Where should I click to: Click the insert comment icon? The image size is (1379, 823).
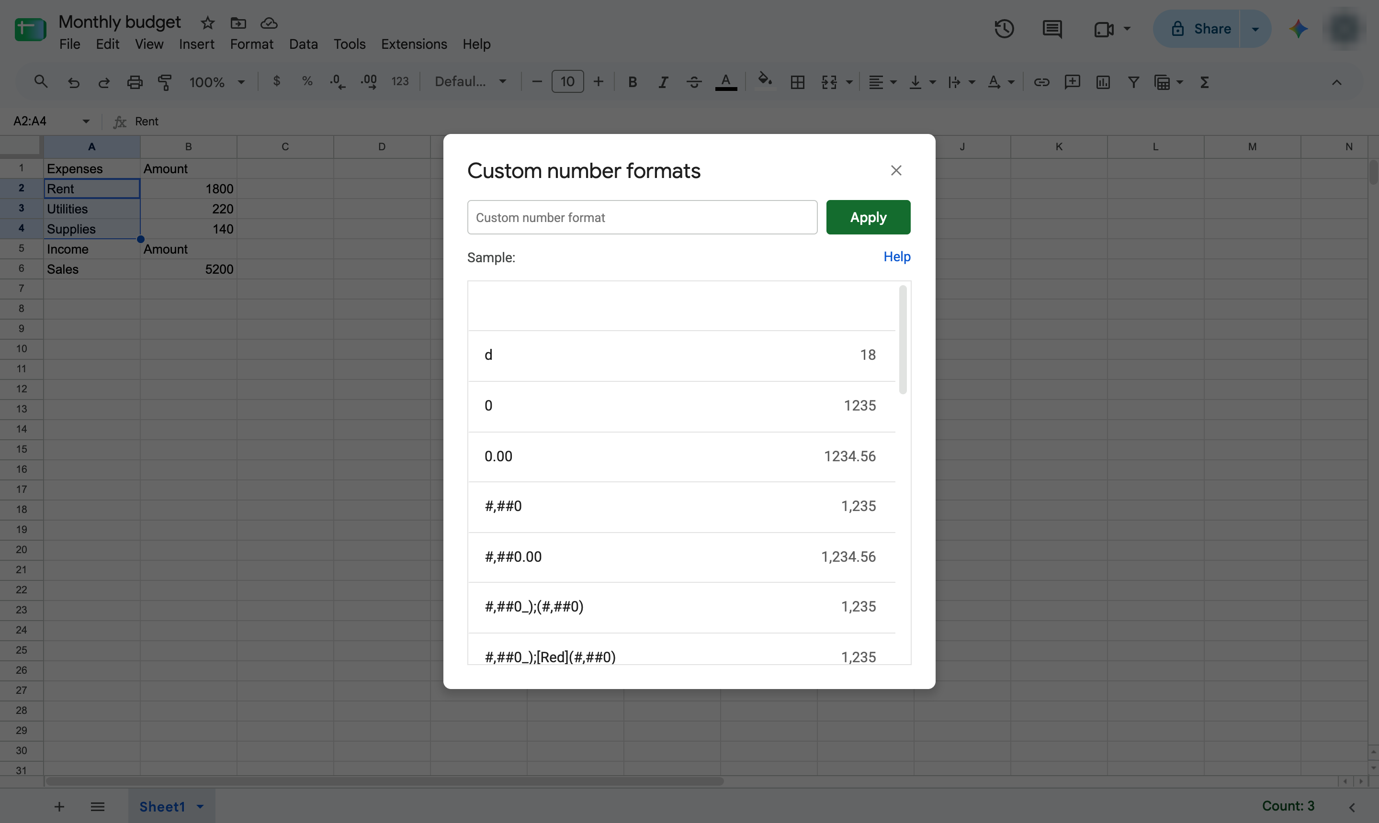point(1072,82)
